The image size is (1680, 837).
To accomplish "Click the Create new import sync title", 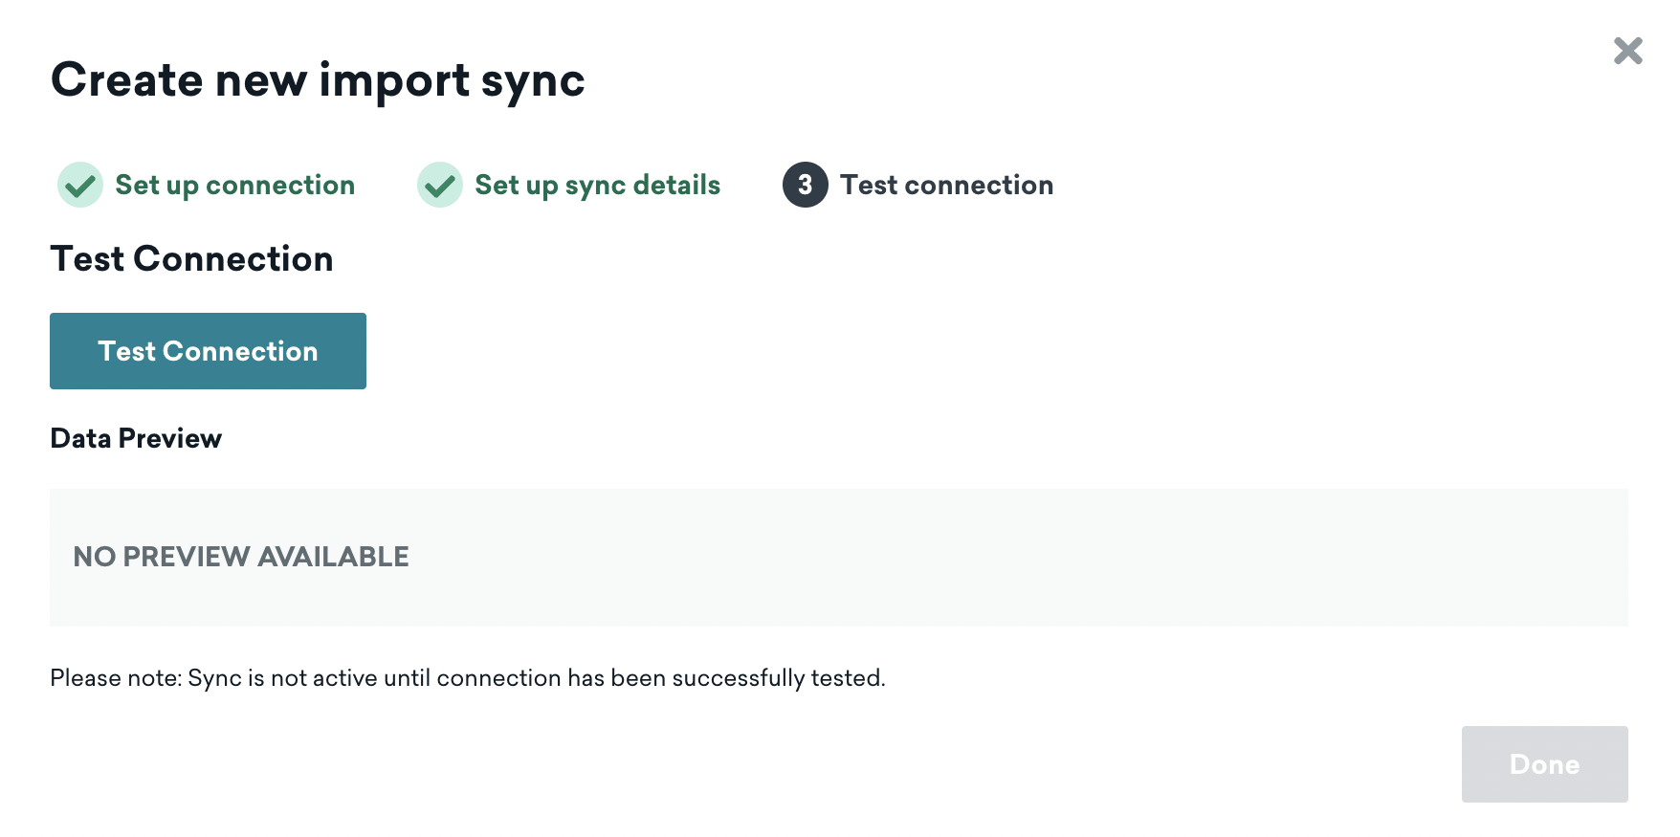I will point(318,79).
